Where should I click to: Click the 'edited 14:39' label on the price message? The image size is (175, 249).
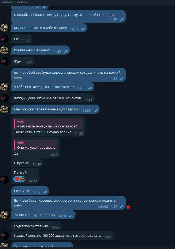(107, 206)
